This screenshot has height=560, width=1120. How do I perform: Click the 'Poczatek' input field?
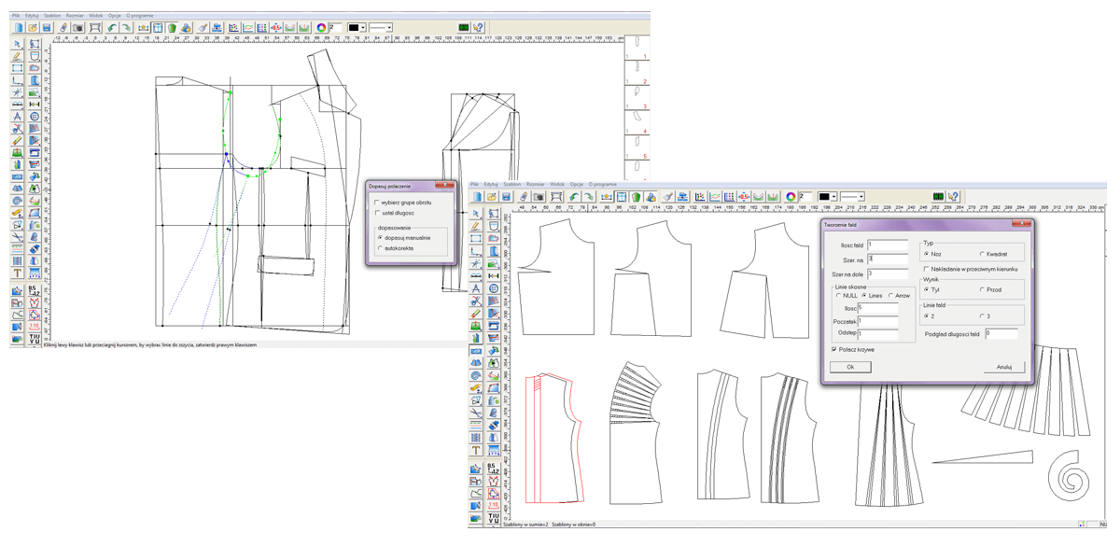point(878,321)
